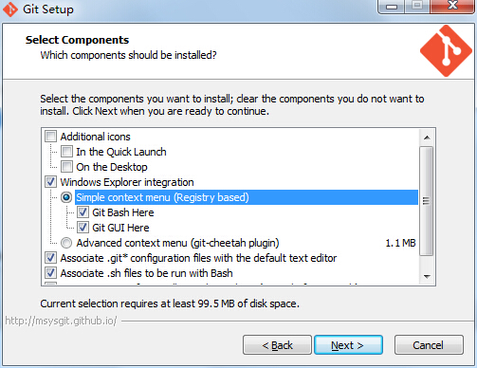The image size is (477, 368).
Task: Go Back to previous setup page
Action: point(277,345)
